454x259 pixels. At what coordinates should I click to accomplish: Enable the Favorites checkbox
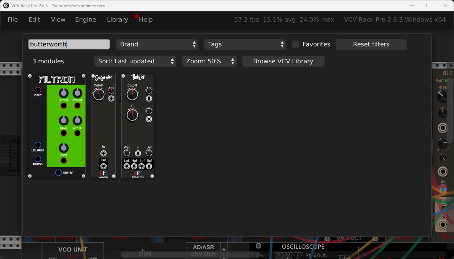(x=295, y=44)
